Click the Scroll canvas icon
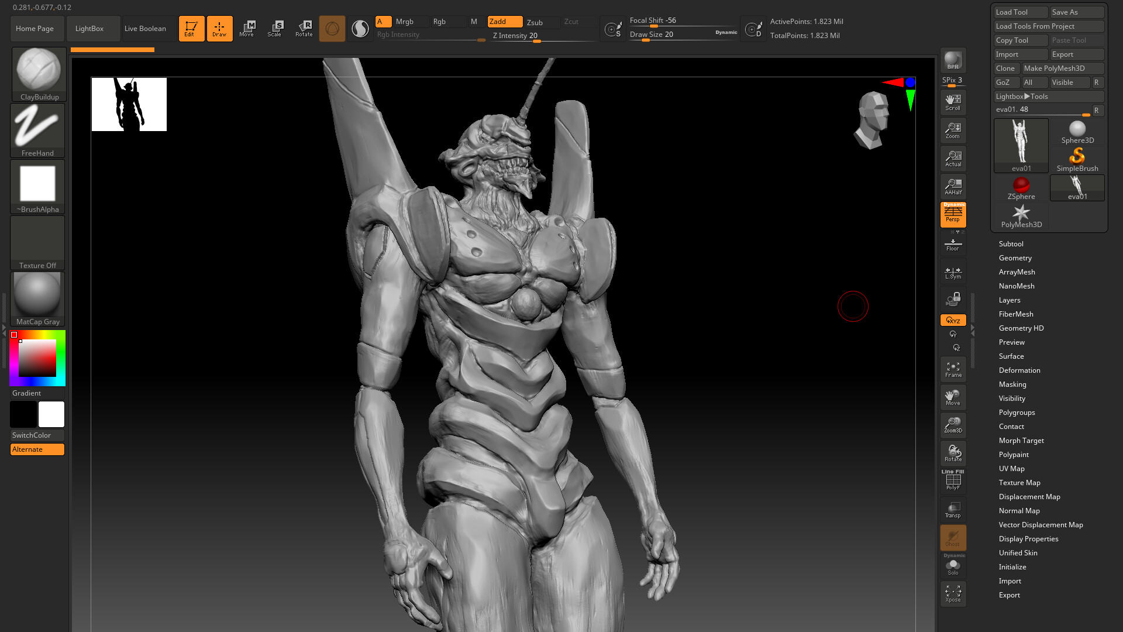1123x632 pixels. click(x=953, y=102)
